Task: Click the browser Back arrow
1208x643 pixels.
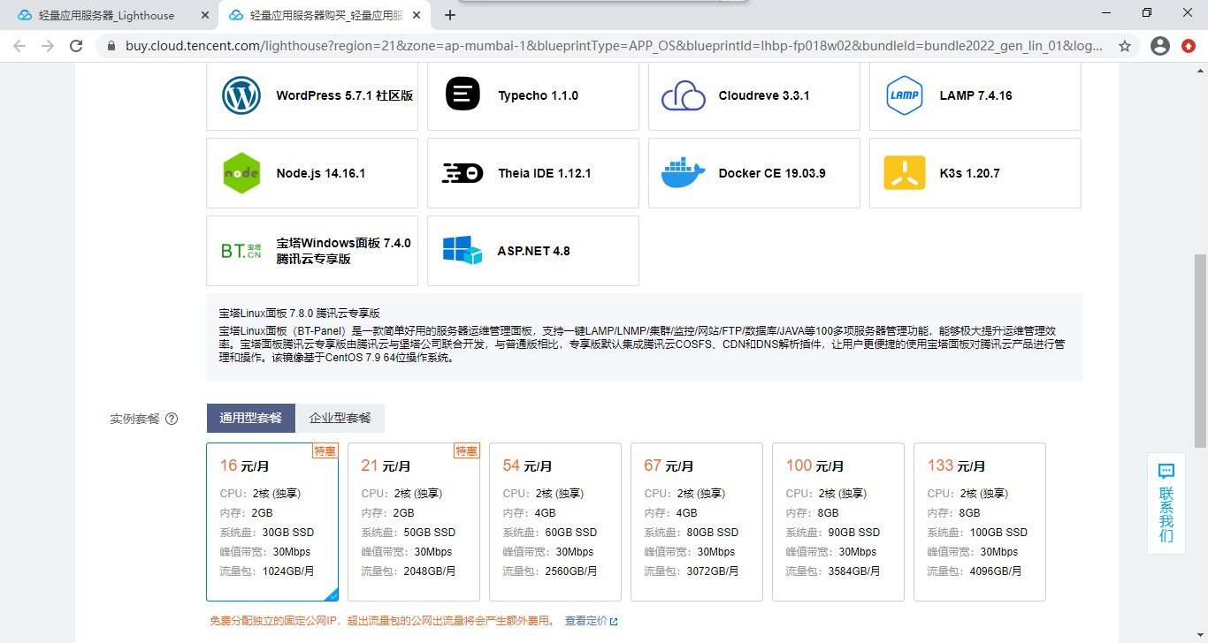Action: coord(19,46)
